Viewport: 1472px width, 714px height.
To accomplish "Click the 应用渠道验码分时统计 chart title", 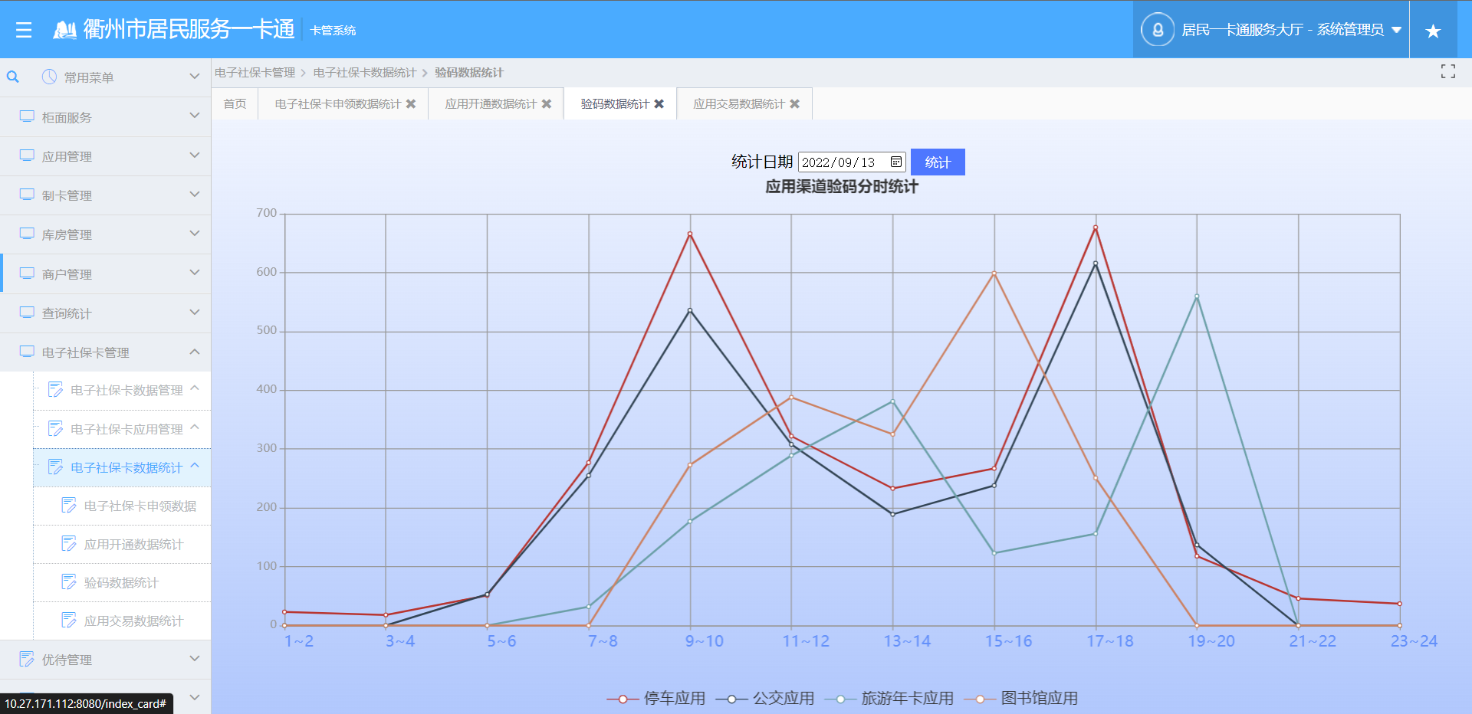I will 842,186.
